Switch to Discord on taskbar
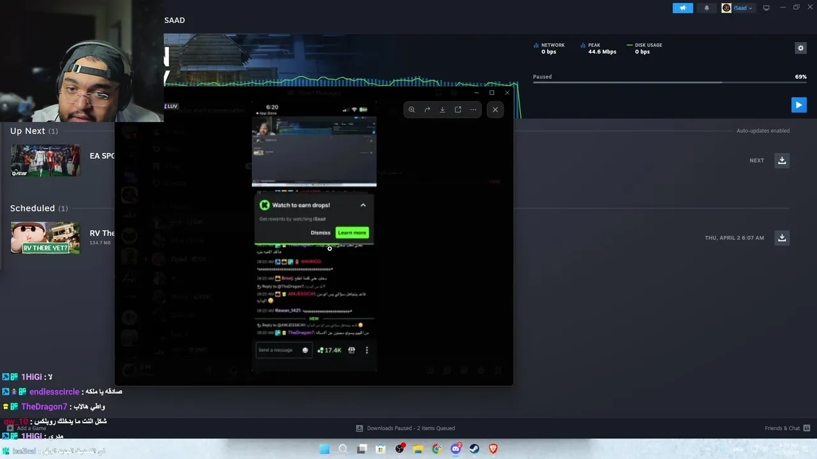The image size is (817, 459). pyautogui.click(x=456, y=449)
